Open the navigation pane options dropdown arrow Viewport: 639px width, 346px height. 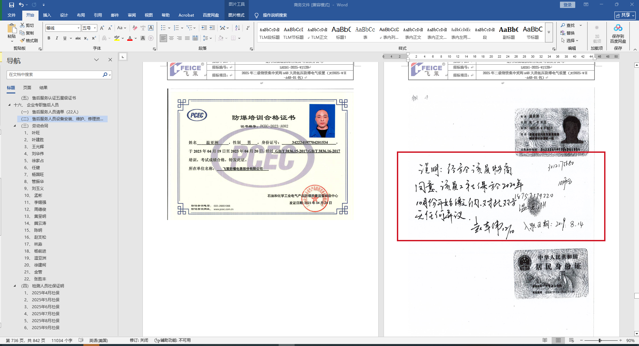tap(96, 60)
